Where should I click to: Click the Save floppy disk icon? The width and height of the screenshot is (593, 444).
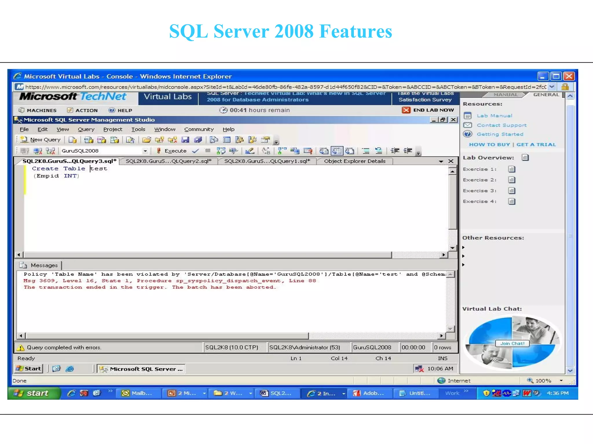[185, 140]
